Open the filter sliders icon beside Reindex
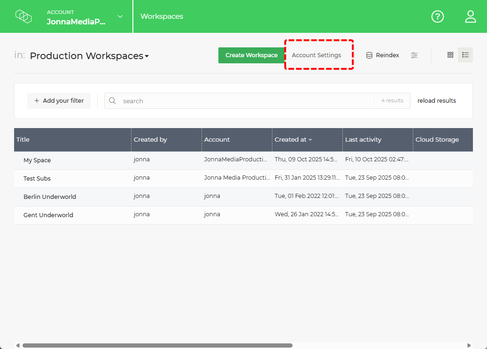Image resolution: width=487 pixels, height=349 pixels. (414, 55)
